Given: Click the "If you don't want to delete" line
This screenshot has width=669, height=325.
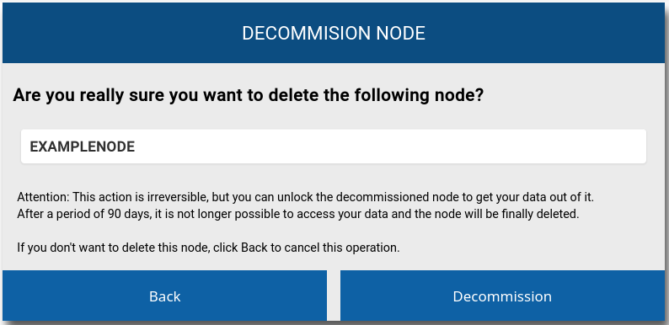Looking at the screenshot, I should [208, 247].
